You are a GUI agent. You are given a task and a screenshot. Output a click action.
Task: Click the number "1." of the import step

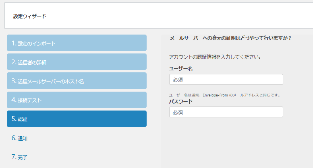(14, 43)
